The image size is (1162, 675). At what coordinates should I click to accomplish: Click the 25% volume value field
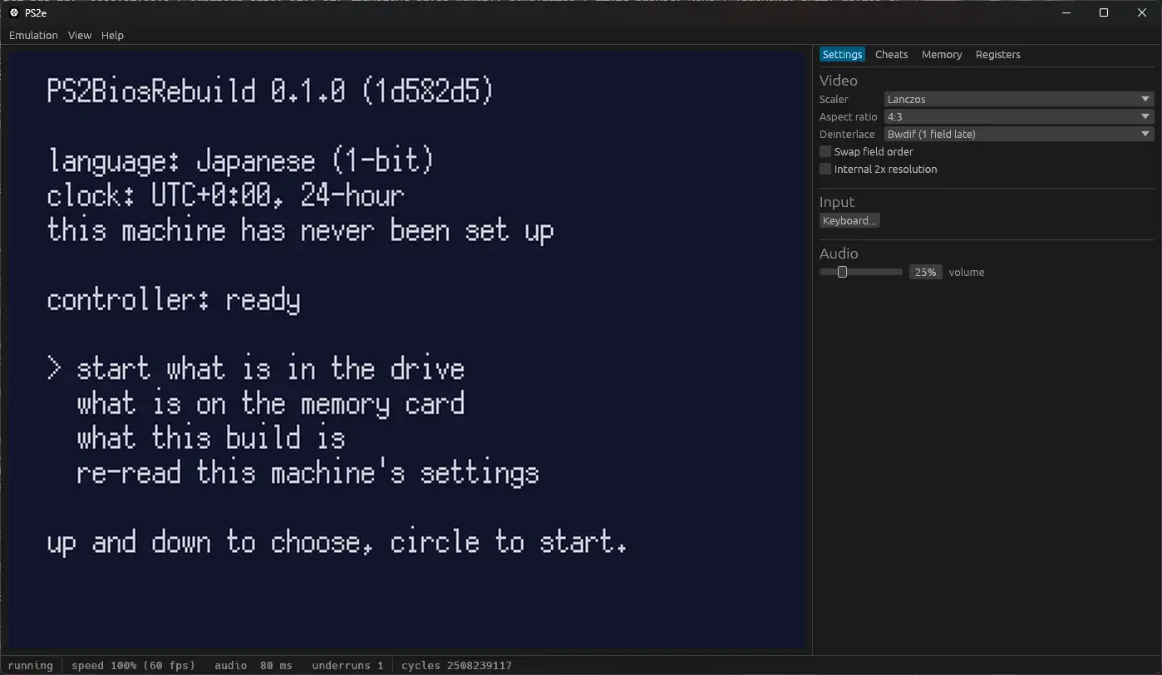click(x=926, y=272)
